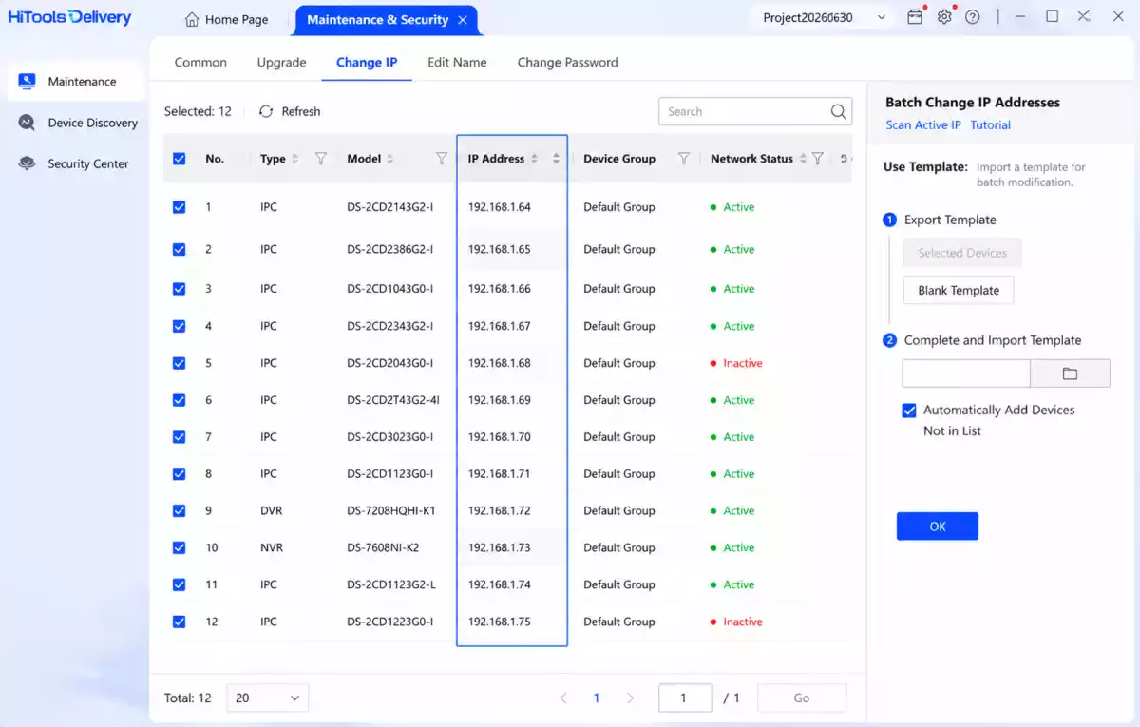Open the Project20260630 project dropdown

[x=823, y=17]
